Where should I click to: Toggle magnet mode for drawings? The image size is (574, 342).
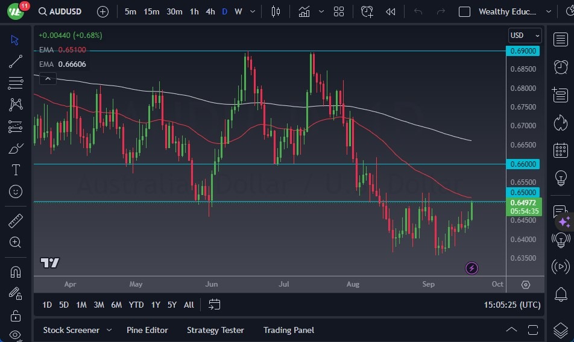point(16,272)
